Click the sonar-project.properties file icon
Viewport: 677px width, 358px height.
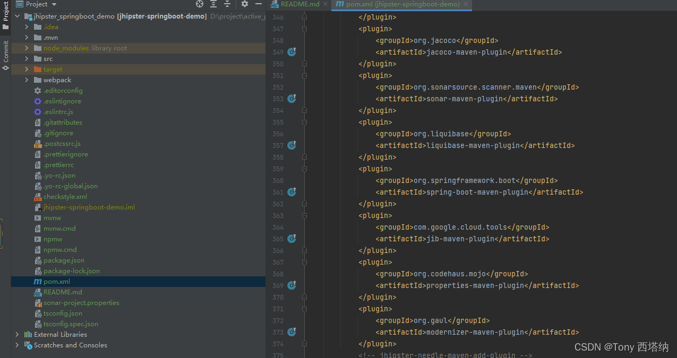point(38,303)
